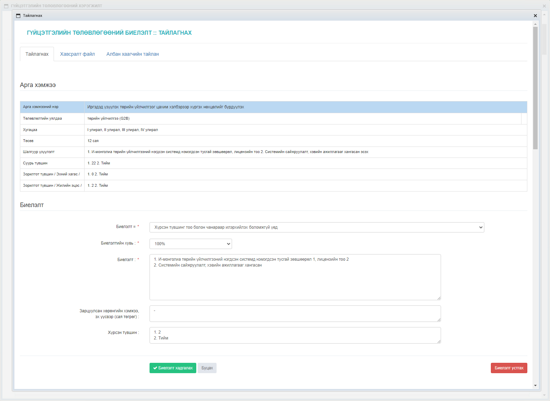Screen dimensions: 550x401
Task: Click the background window's title bar icon
Action: 6,6
